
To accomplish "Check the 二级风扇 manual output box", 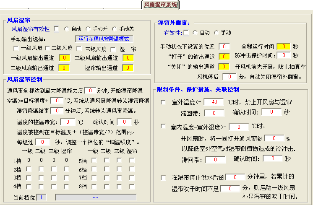I will click(x=48, y=49).
